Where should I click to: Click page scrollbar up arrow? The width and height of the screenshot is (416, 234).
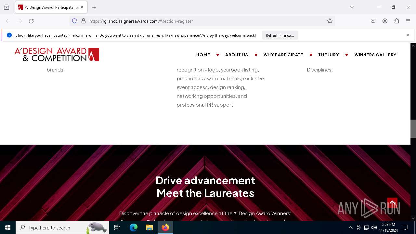click(x=413, y=46)
